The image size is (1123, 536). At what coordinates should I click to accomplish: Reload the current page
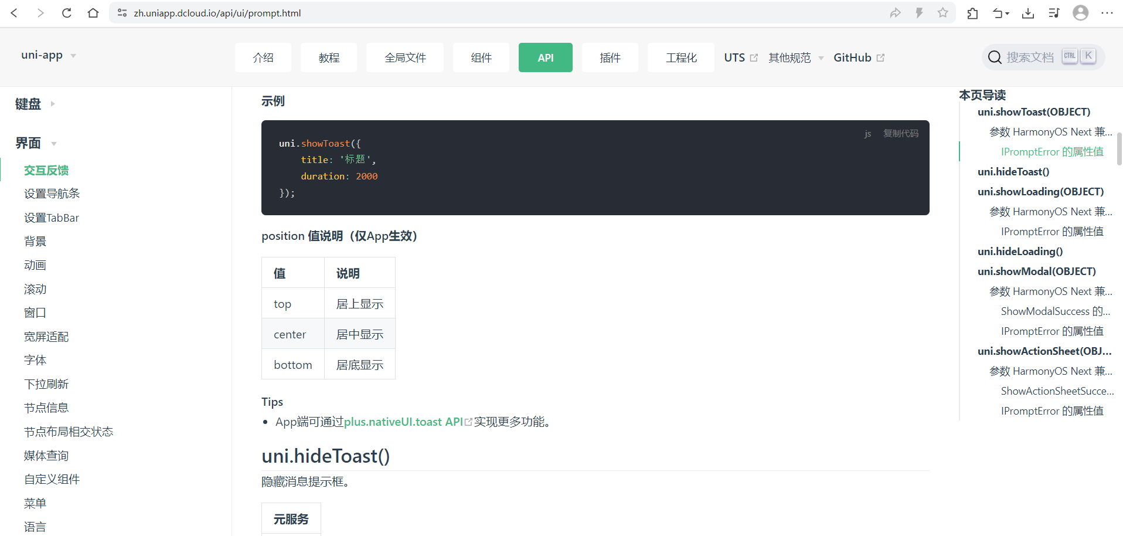(x=67, y=13)
